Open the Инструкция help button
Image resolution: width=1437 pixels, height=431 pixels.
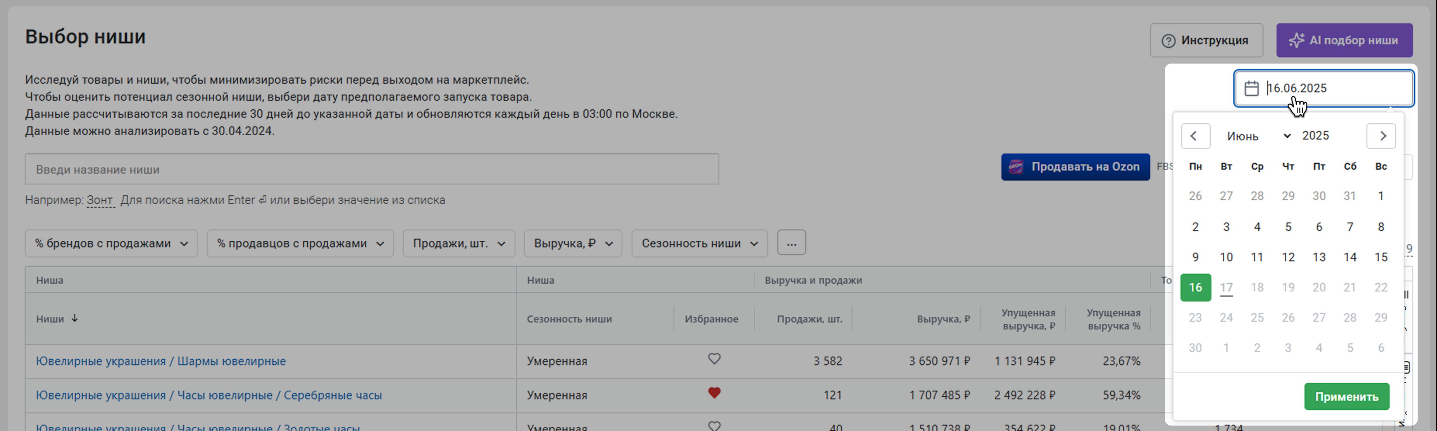pos(1206,40)
